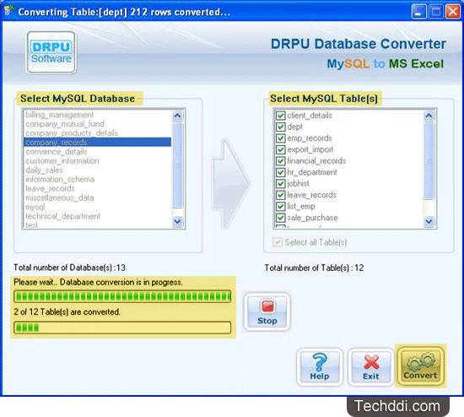
Task: Toggle the leave_records table checkbox
Action: (280, 195)
